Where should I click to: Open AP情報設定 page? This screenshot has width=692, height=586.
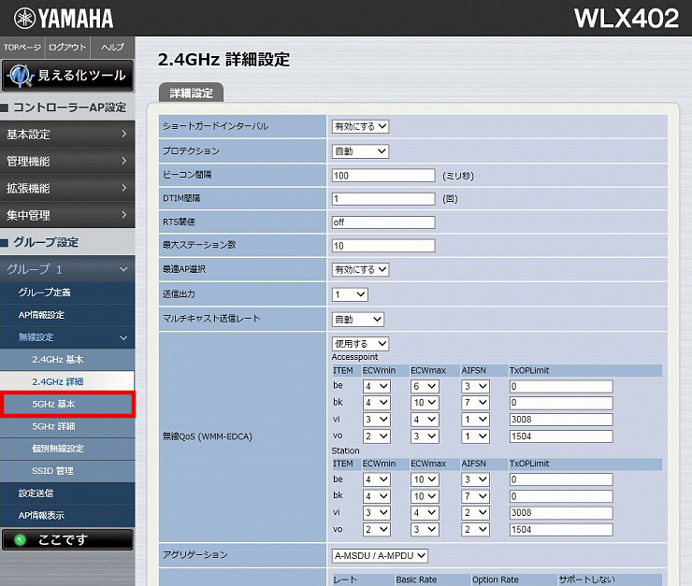pos(67,315)
